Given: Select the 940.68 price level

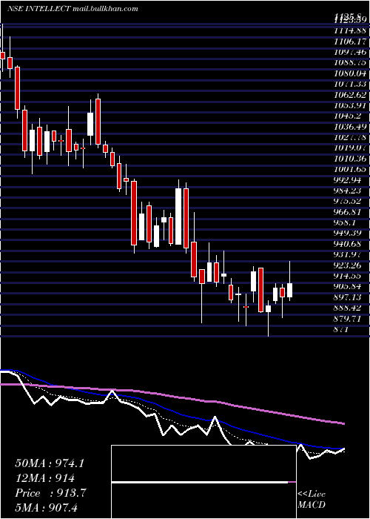Looking at the screenshot, I should click(x=347, y=244).
